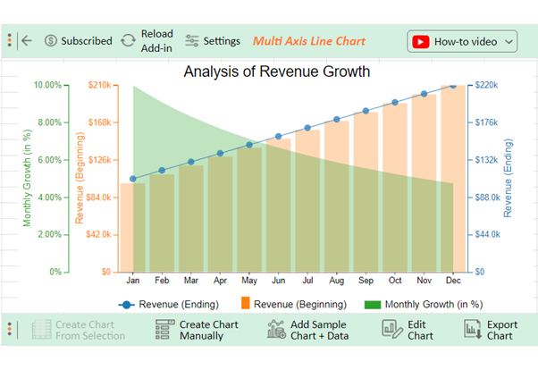
Task: Click the $126k orange axis label
Action: (x=99, y=160)
